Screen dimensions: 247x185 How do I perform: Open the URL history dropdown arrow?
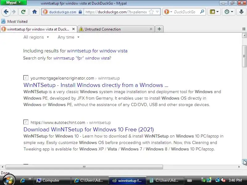(x=157, y=12)
